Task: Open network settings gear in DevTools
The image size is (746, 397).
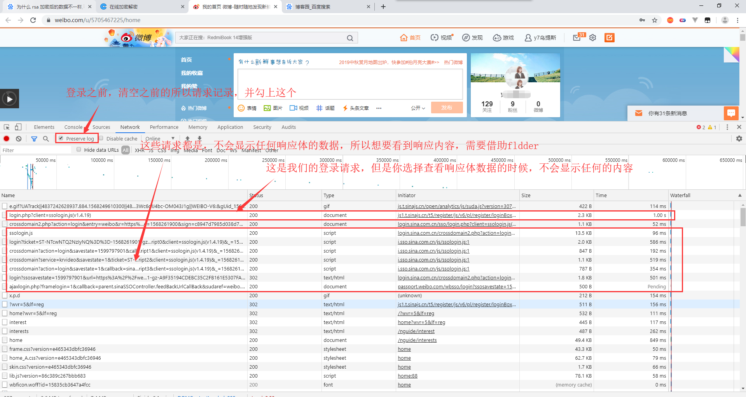Action: (x=739, y=139)
